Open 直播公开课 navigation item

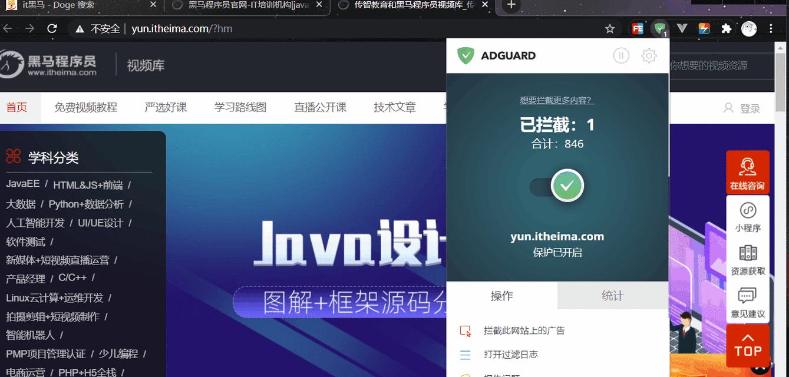(321, 107)
